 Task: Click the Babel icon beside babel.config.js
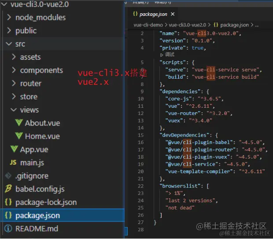[x=8, y=189]
